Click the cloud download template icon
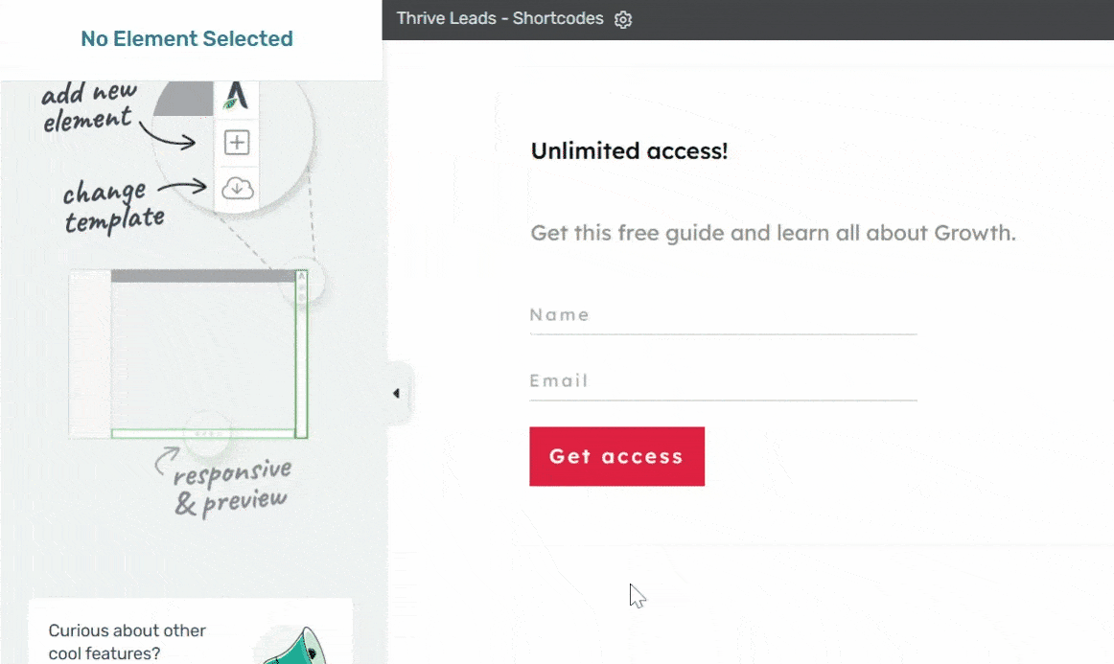Screen dimensions: 1114x664 pyautogui.click(x=237, y=189)
